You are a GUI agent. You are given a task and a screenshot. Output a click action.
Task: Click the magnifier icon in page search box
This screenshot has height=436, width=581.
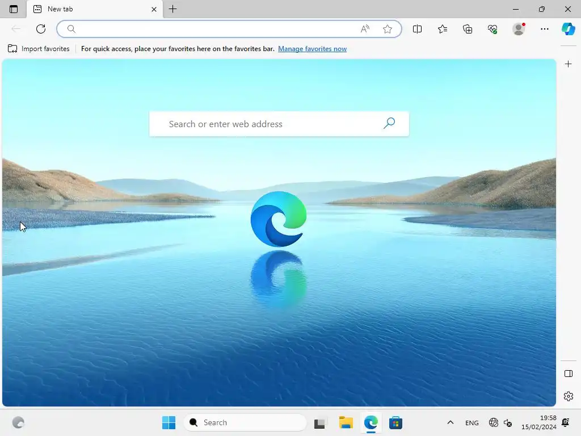[x=389, y=123]
